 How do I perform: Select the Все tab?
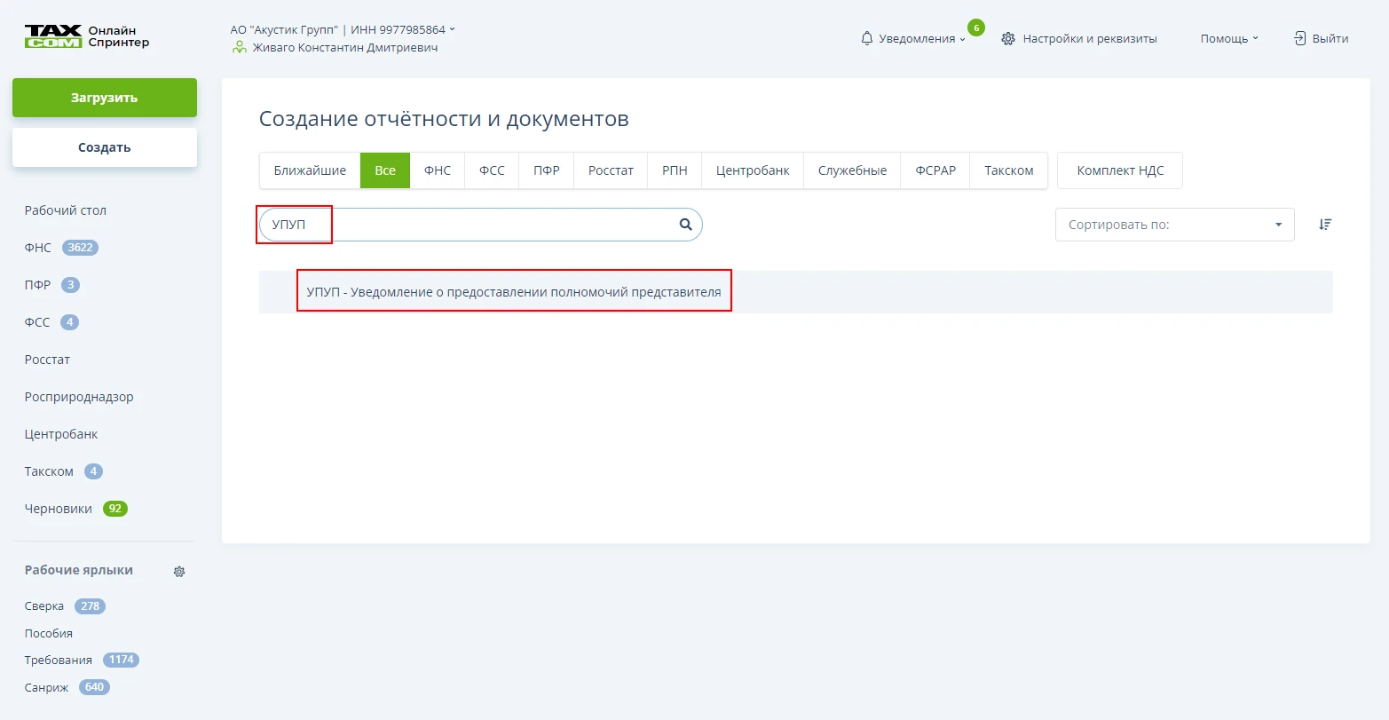[385, 170]
